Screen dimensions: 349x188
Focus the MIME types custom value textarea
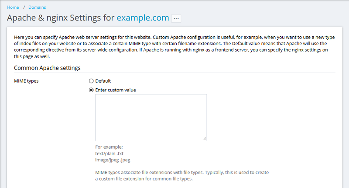coord(151,117)
